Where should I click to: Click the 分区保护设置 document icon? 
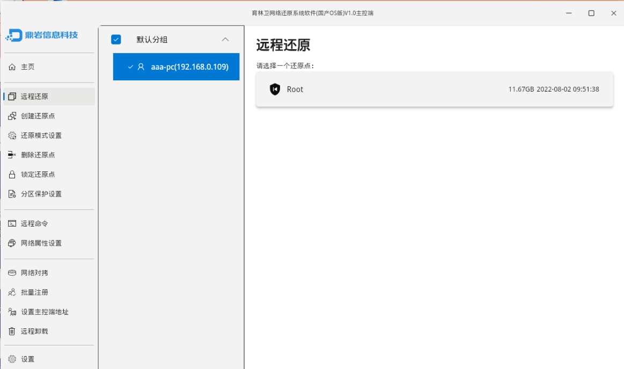tap(12, 194)
